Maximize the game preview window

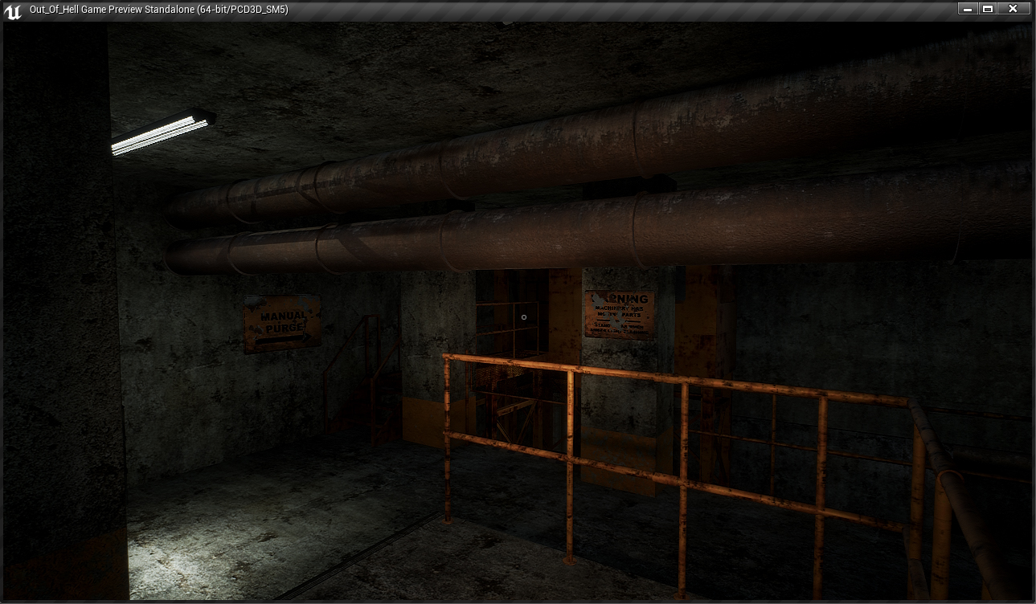[x=989, y=9]
